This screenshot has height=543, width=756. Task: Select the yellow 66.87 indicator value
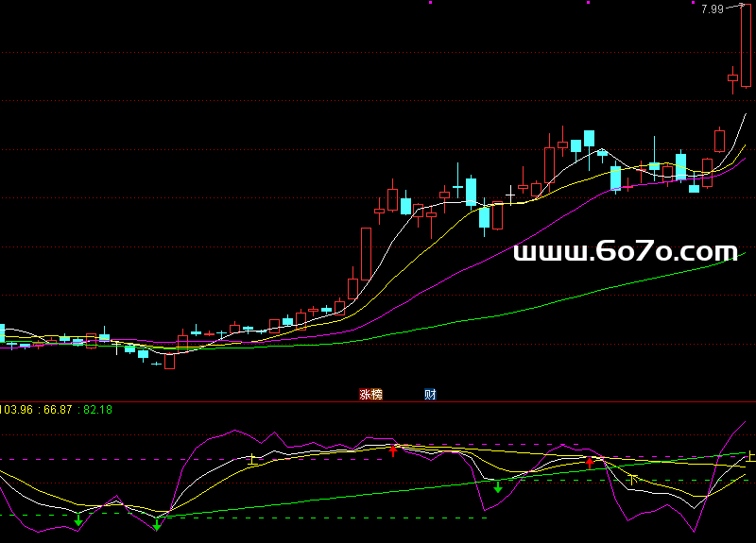59,409
